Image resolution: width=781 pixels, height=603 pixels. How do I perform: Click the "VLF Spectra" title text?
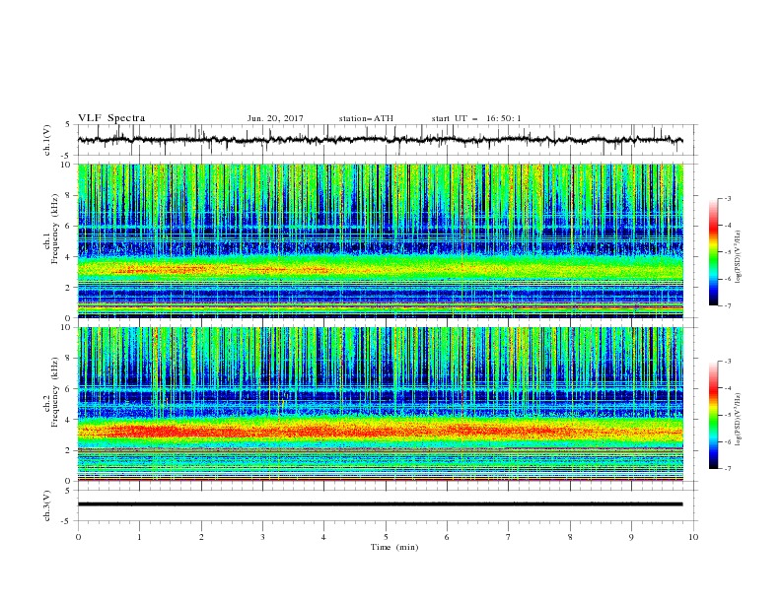click(x=111, y=118)
